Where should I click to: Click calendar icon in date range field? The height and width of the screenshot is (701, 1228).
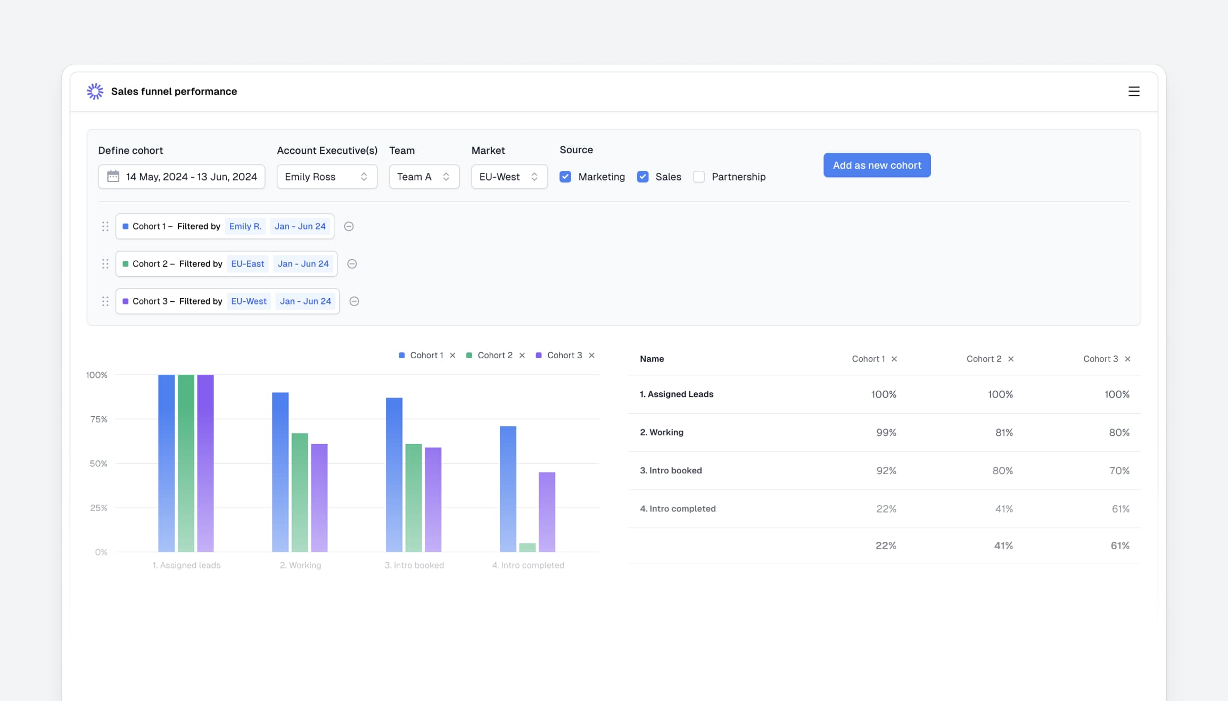coord(113,176)
